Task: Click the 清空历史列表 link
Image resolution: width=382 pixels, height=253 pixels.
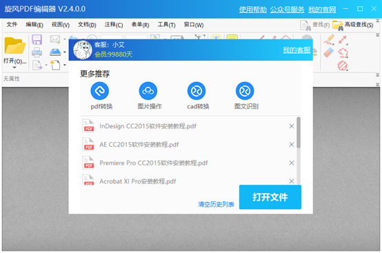Action: [216, 204]
